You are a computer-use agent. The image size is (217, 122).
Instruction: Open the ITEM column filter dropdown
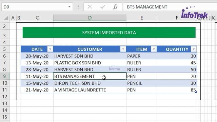[x=154, y=49]
